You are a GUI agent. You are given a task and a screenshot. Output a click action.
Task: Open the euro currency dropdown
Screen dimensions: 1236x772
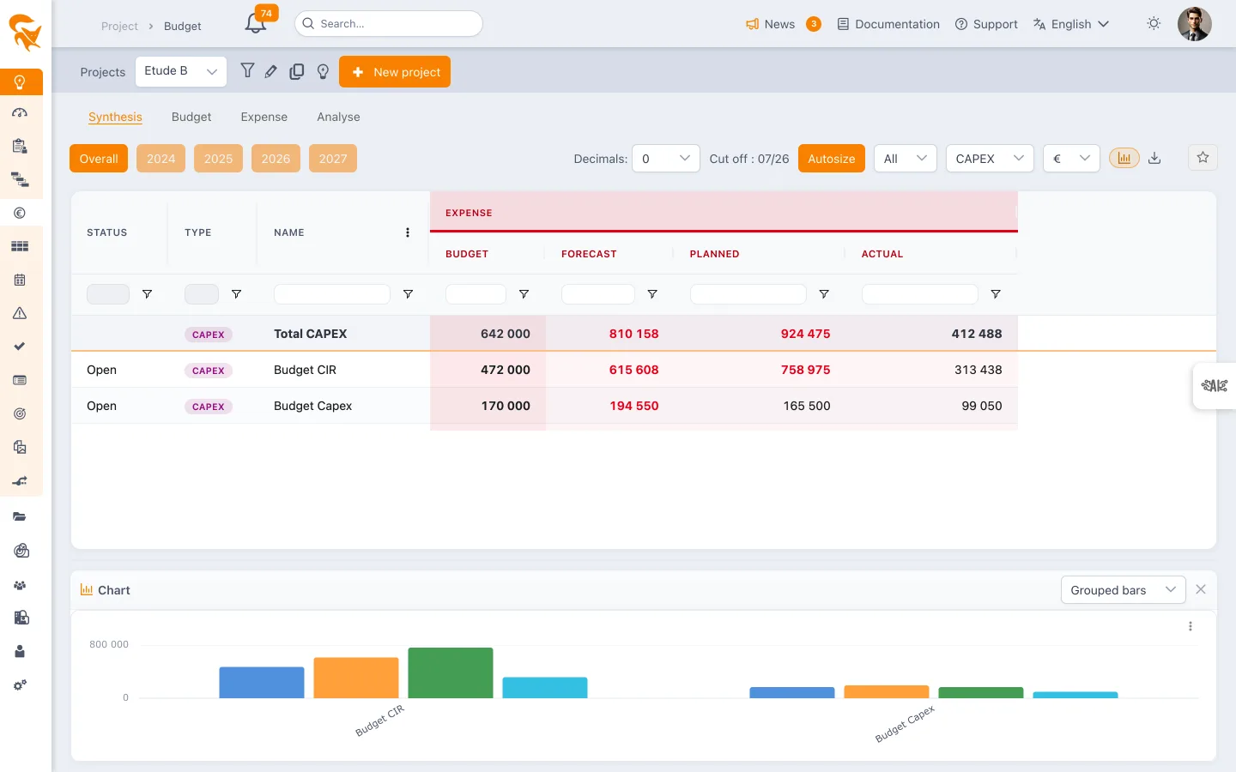[x=1071, y=159]
